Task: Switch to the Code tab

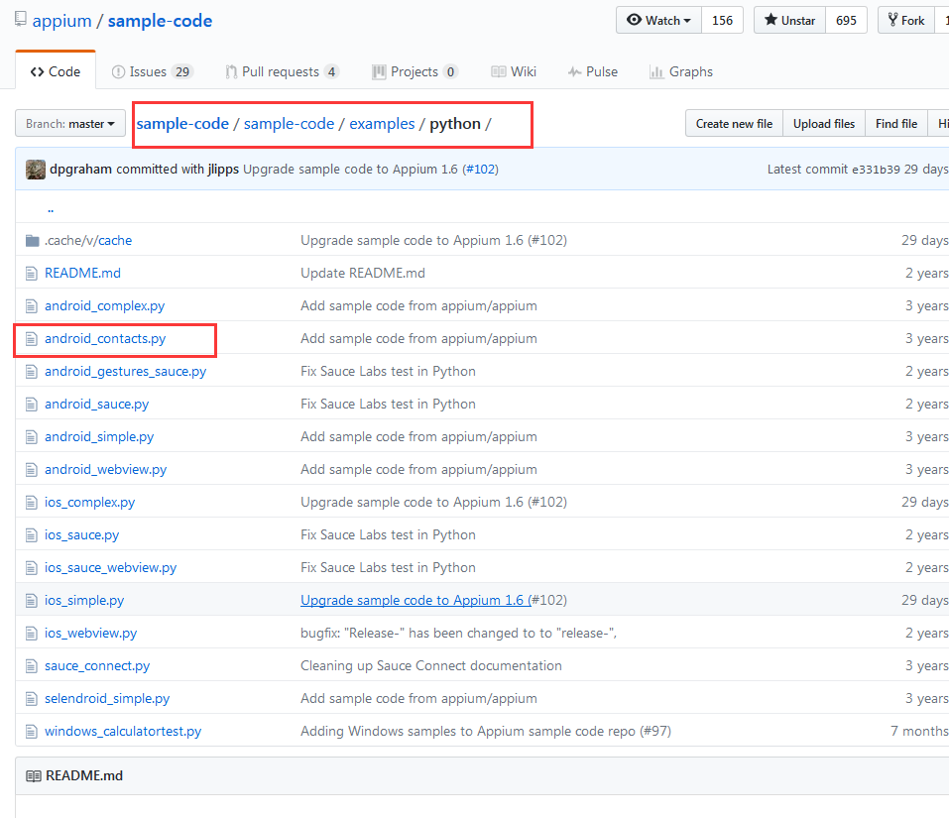Action: click(56, 71)
